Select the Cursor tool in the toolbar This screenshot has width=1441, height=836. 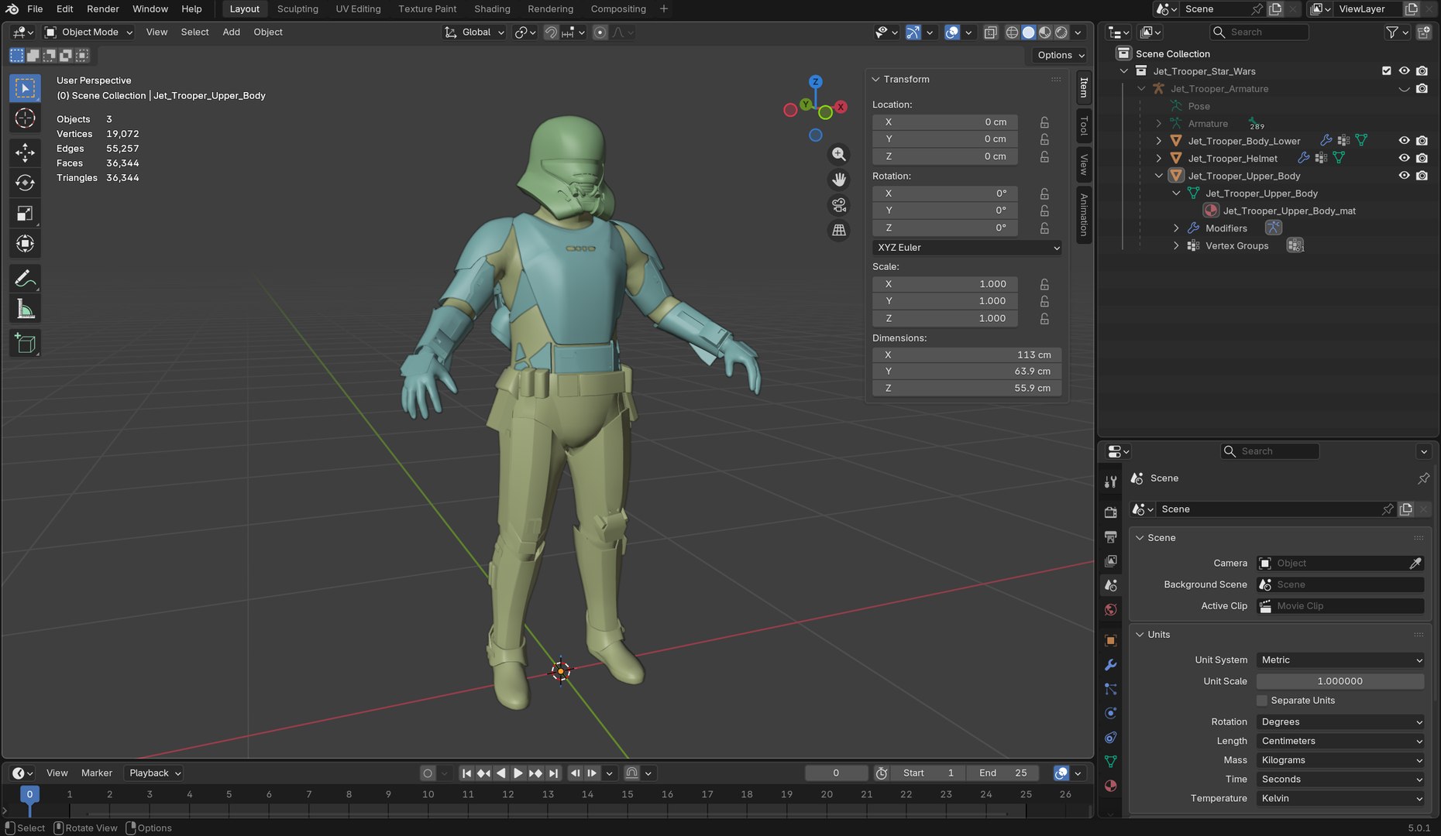click(x=25, y=118)
